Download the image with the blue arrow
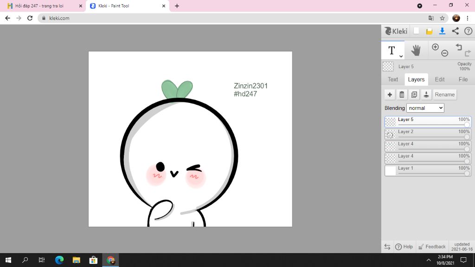 click(x=442, y=31)
